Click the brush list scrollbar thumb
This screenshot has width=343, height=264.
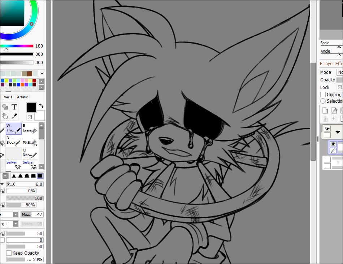41,134
